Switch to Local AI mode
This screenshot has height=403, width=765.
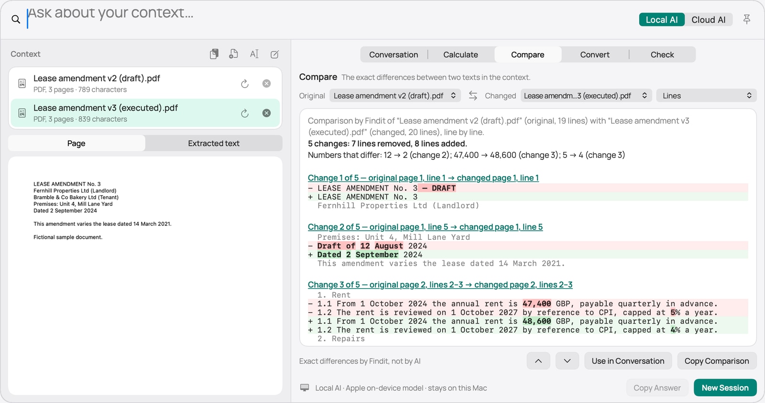(662, 20)
